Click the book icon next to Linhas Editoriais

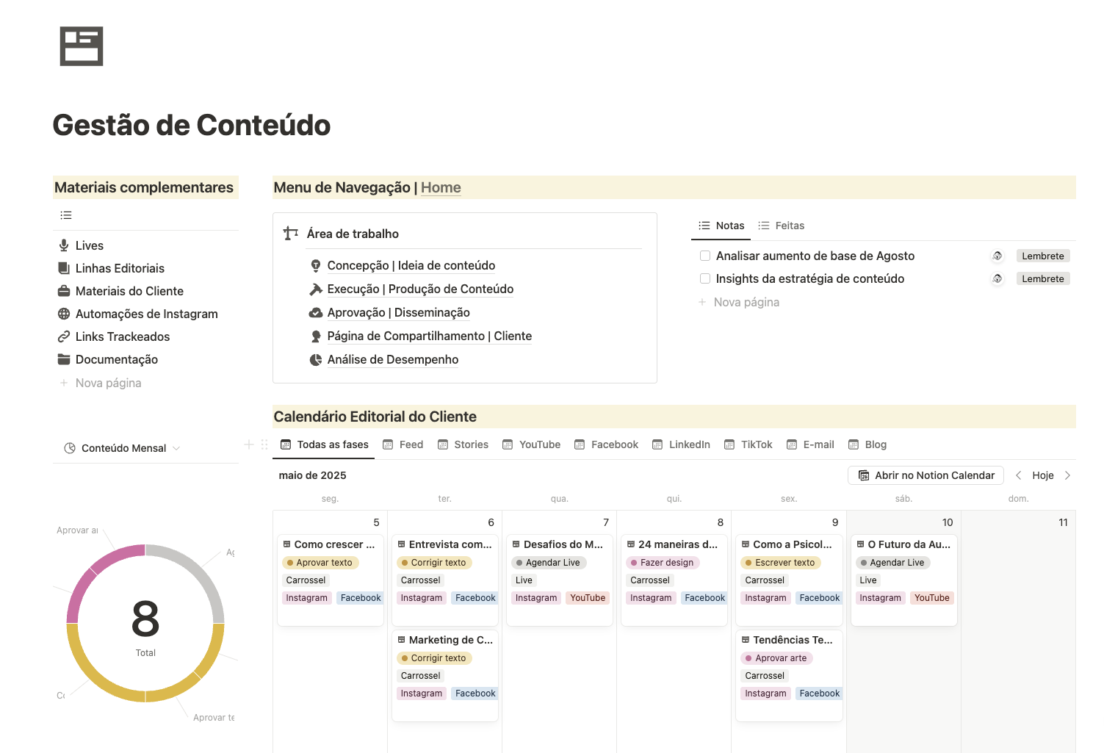[x=64, y=268]
